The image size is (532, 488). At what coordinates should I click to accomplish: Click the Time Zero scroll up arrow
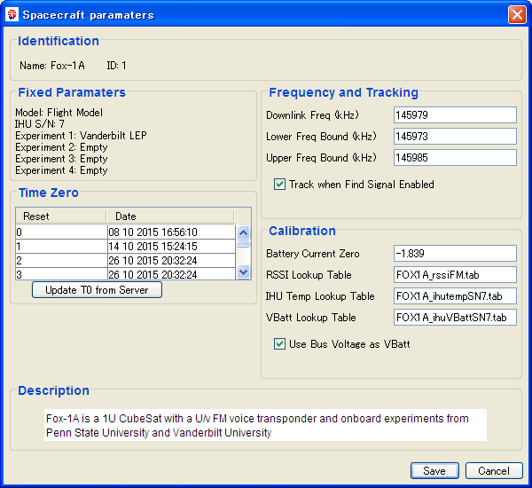(243, 232)
